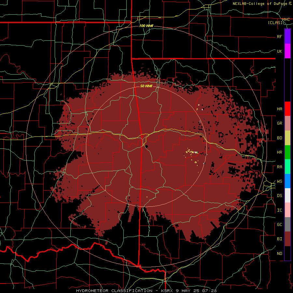Select the BD yellow-olive legend swatch
Image resolution: width=293 pixels, height=293 pixels.
point(287,138)
